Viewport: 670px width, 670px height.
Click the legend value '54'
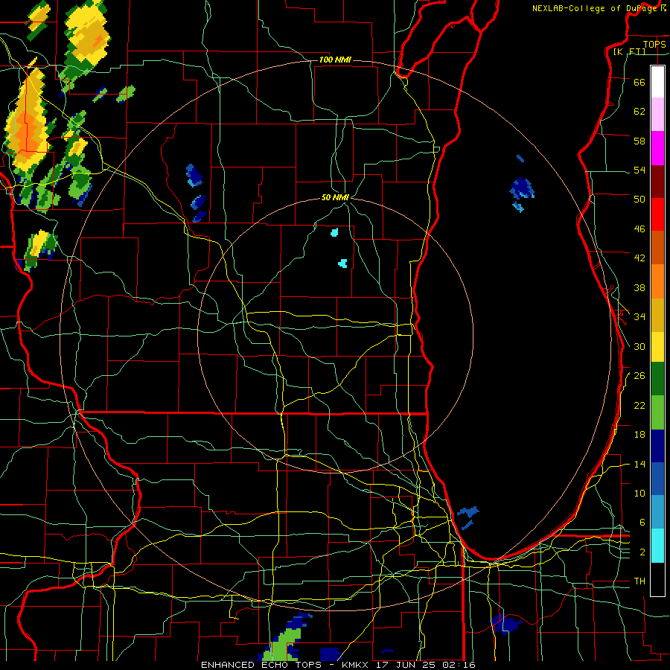pyautogui.click(x=639, y=170)
